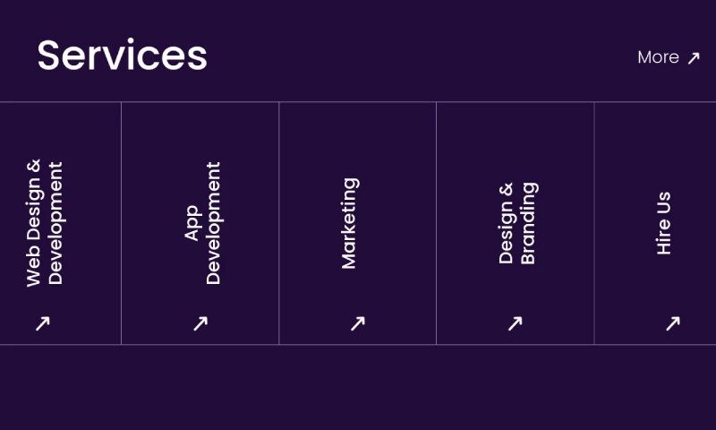Screen dimensions: 716x430
Task: Click the More link text
Action: [658, 57]
